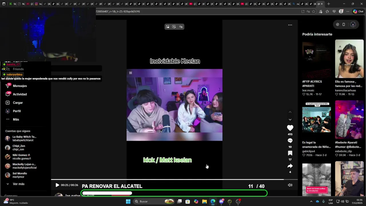Viewport: 366px width, 206px height.
Task: Open the phone app icon at top right
Action: [344, 25]
